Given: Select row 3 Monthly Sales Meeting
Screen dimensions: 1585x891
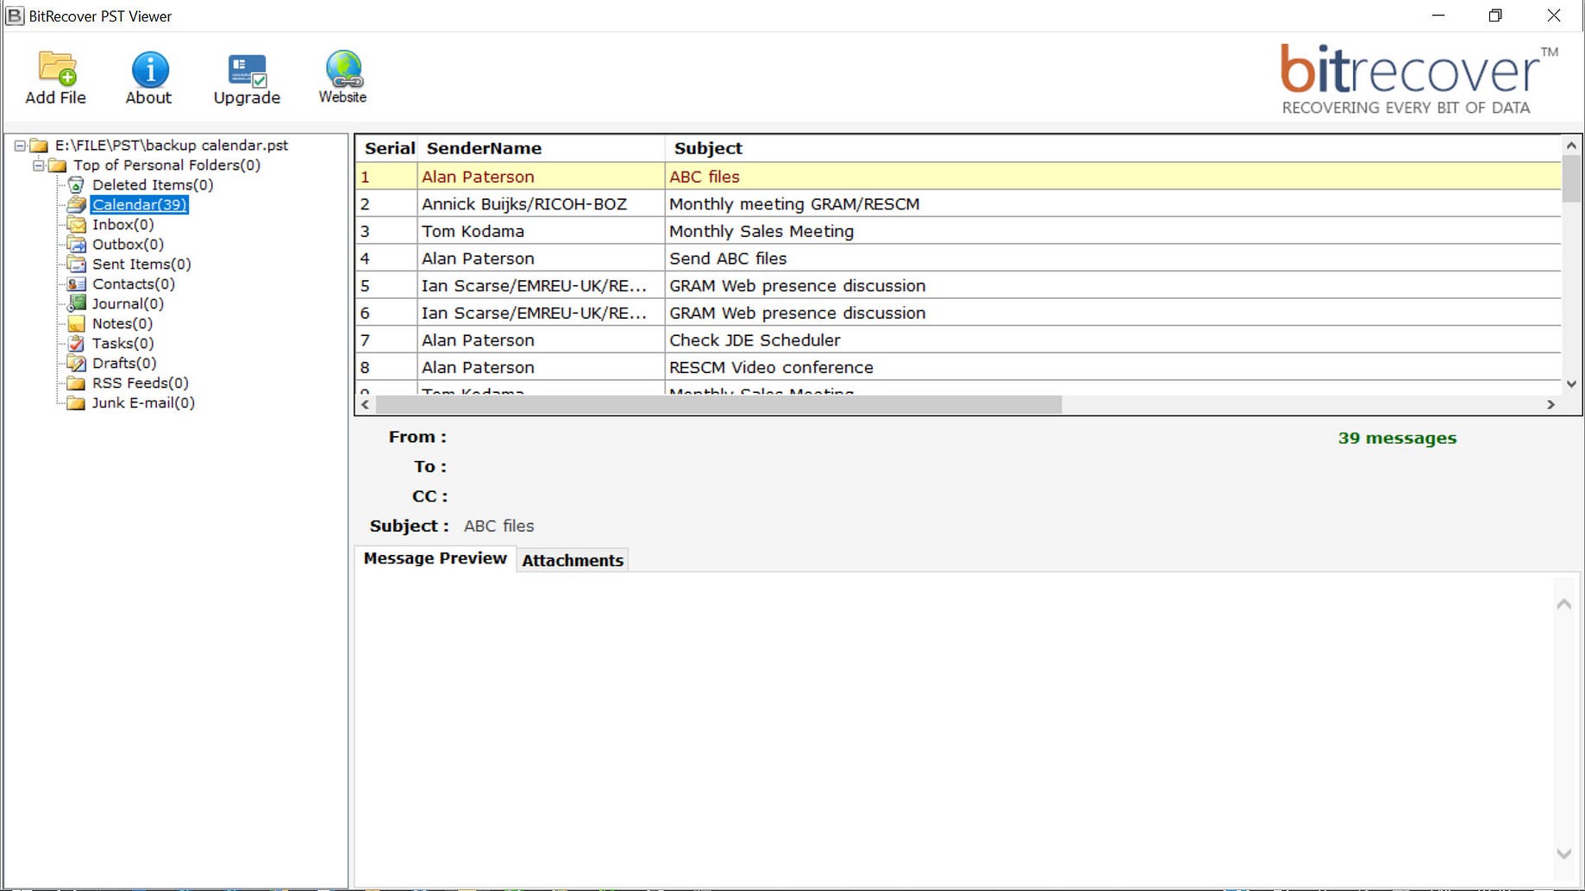Looking at the screenshot, I should coord(958,231).
